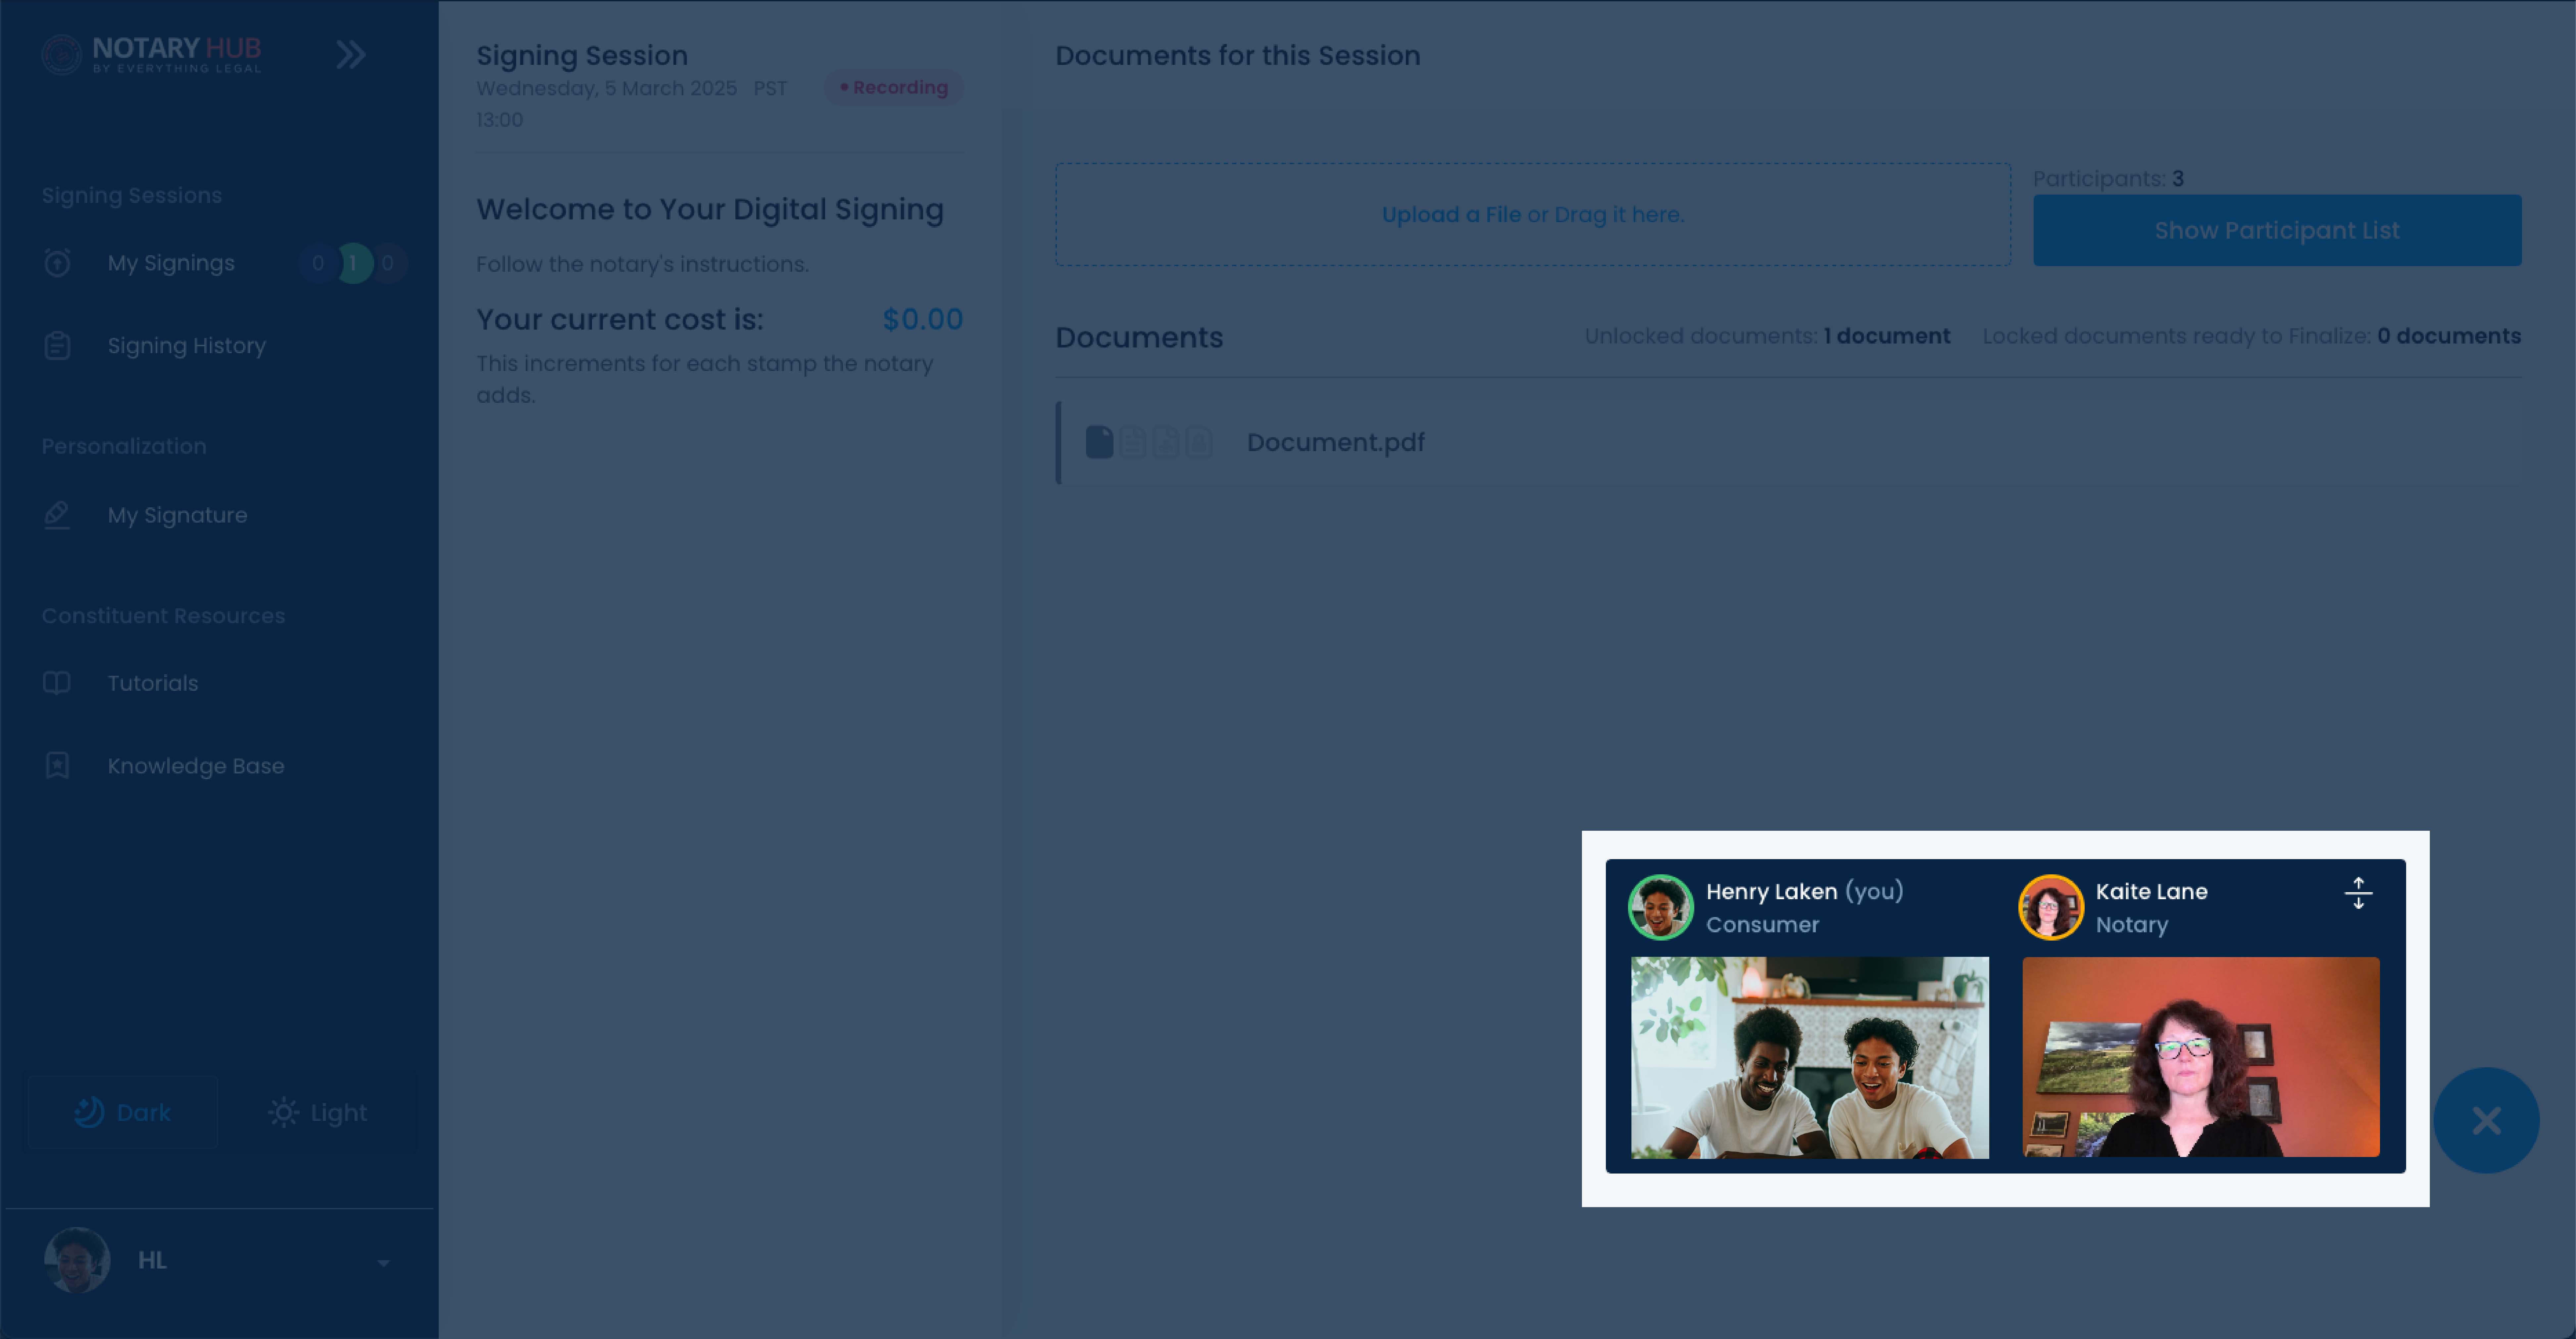Click the Knowledge Base bookmark icon
The image size is (2576, 1339).
click(x=57, y=766)
